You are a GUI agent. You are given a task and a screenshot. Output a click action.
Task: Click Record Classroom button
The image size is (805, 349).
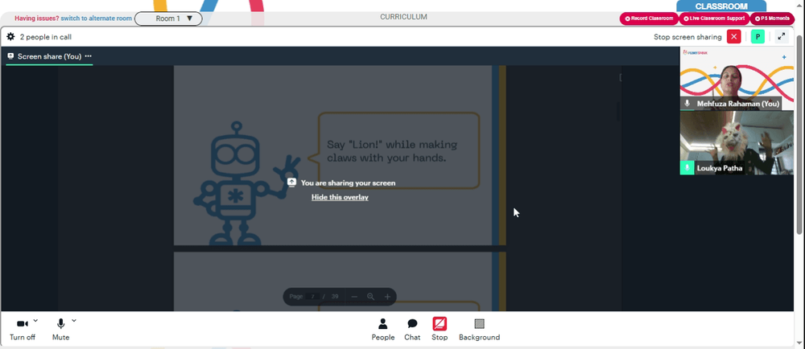(x=649, y=18)
